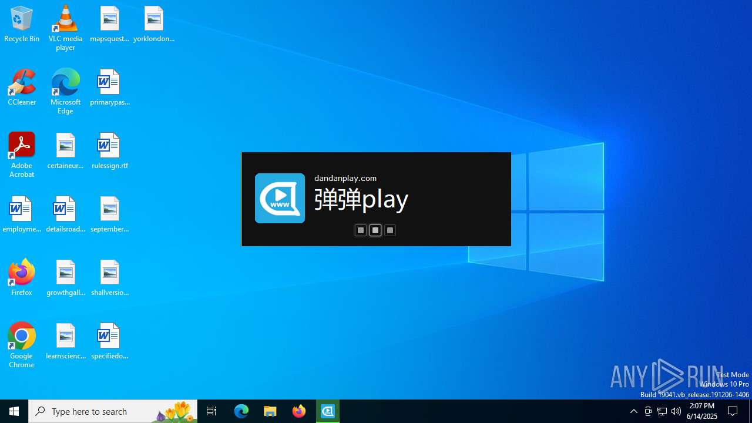This screenshot has width=752, height=423.
Task: Open the Action Center notifications
Action: [733, 411]
